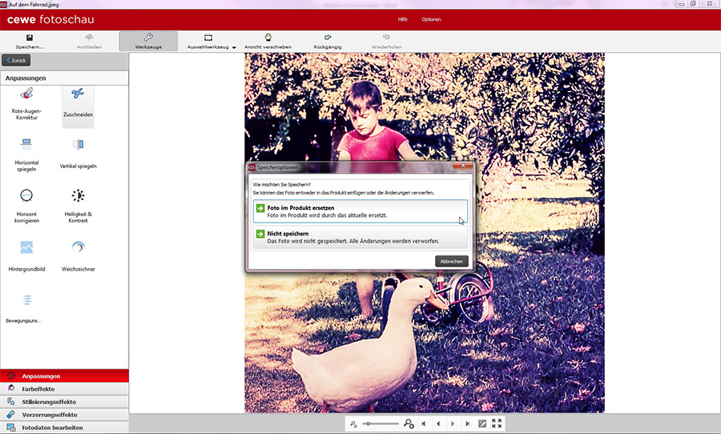Choose Horizontal spiegeln icon

26,144
